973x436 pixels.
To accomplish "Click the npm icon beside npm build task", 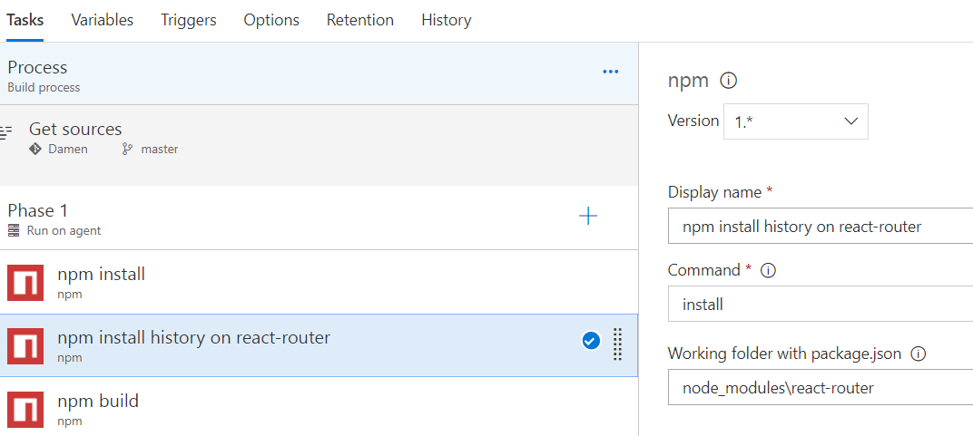I will [25, 409].
